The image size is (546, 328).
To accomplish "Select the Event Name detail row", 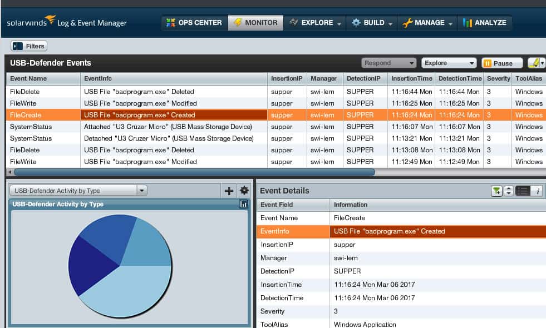I will 401,218.
